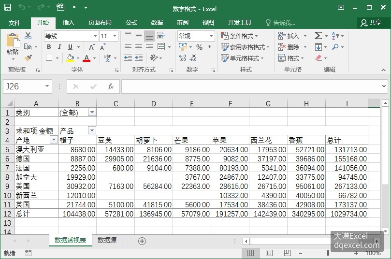Apply Percent style
Image resolution: width=391 pixels, height=259 pixels.
pos(199,47)
